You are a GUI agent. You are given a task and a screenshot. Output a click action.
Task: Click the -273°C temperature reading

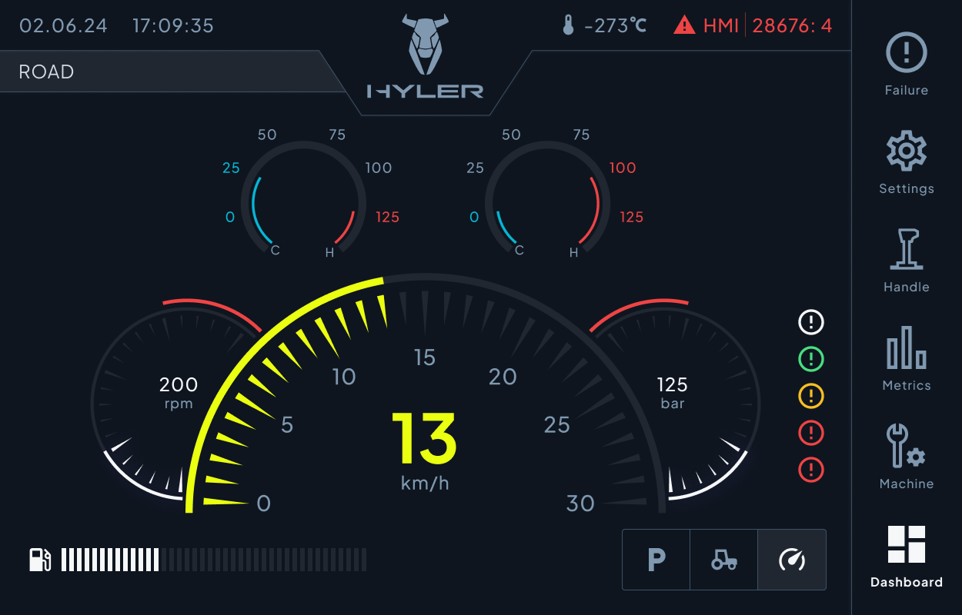(615, 25)
